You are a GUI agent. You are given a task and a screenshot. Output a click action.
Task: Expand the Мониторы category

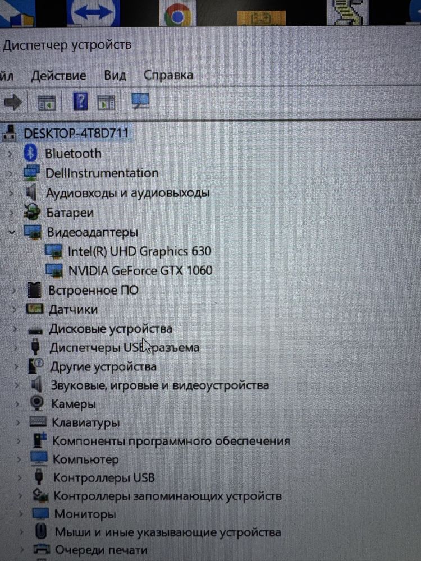coord(21,514)
